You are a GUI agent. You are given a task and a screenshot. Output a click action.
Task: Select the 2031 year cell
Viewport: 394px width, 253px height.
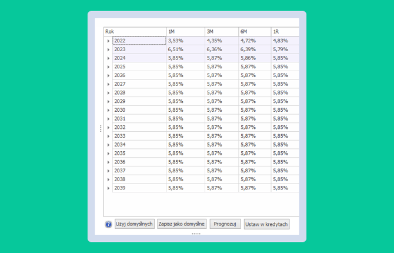pyautogui.click(x=139, y=119)
